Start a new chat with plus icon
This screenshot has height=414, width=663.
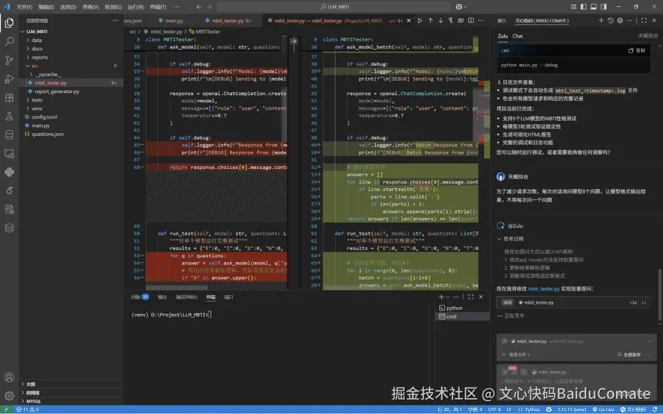point(600,21)
